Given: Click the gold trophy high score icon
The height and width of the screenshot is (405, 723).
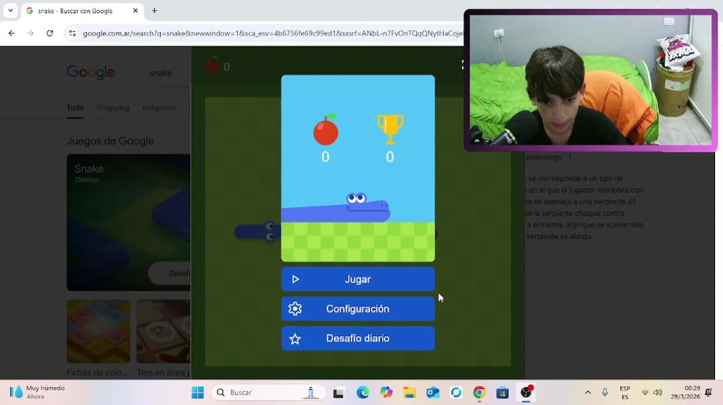Looking at the screenshot, I should (390, 129).
